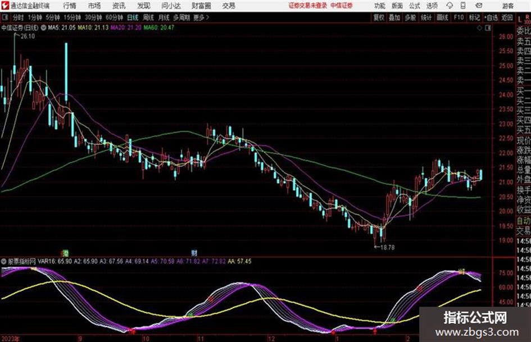Viewport: 531px width, 342px height.
Task: Switch to the 60分钟 period tab
Action: coord(114,17)
